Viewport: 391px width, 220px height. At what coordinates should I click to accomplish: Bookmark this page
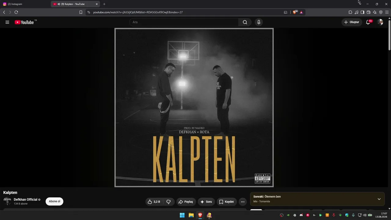[x=81, y=12]
